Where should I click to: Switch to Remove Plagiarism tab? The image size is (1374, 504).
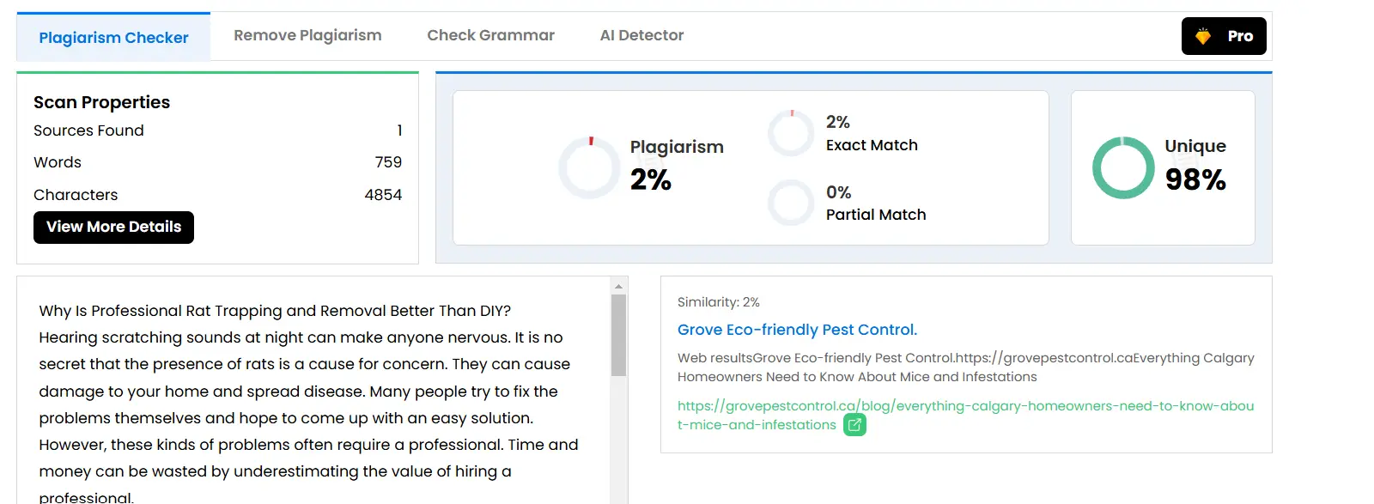[x=307, y=35]
